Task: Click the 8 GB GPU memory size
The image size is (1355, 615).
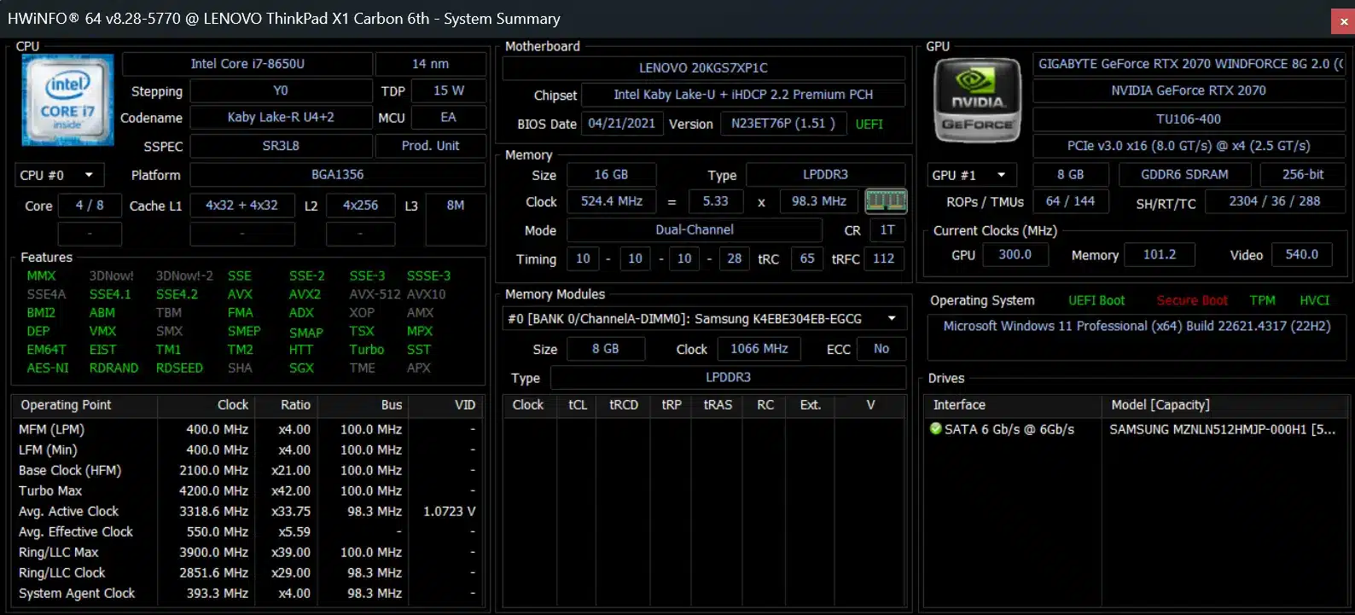Action: point(1071,175)
